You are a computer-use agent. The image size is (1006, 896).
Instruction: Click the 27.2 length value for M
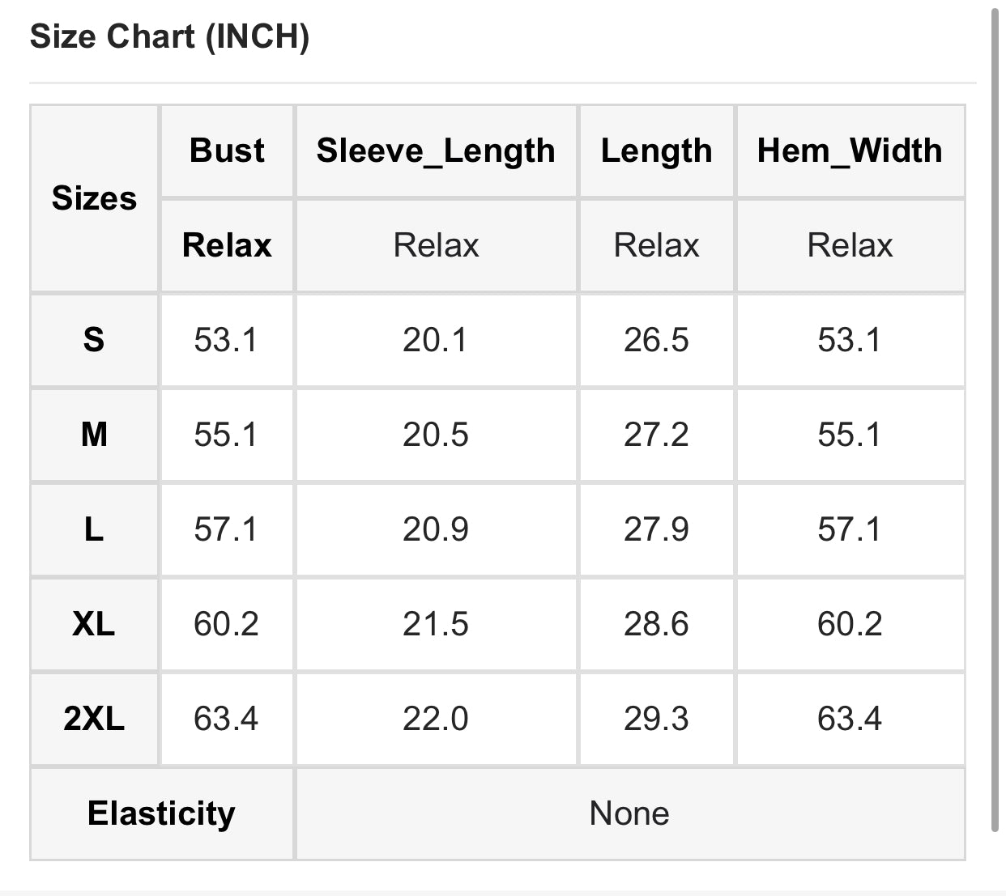[656, 435]
